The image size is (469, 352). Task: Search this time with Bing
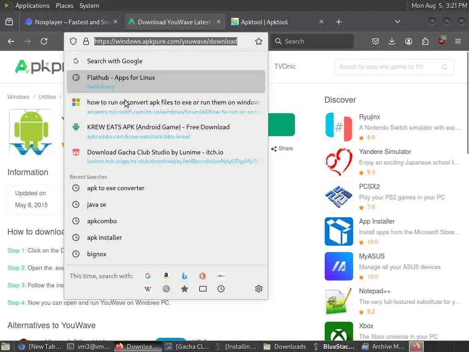pyautogui.click(x=184, y=276)
